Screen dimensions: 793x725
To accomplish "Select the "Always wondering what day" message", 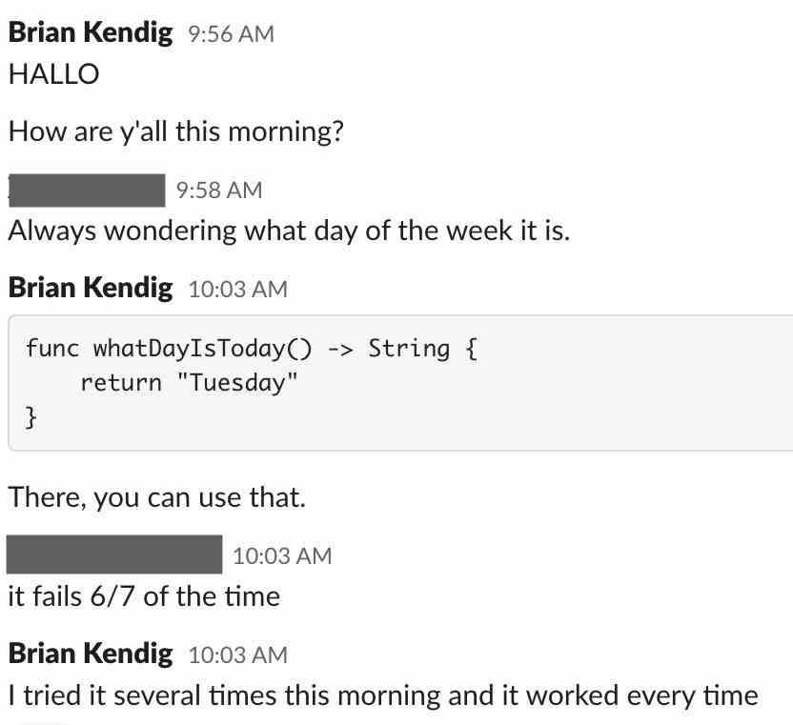I will (x=290, y=232).
